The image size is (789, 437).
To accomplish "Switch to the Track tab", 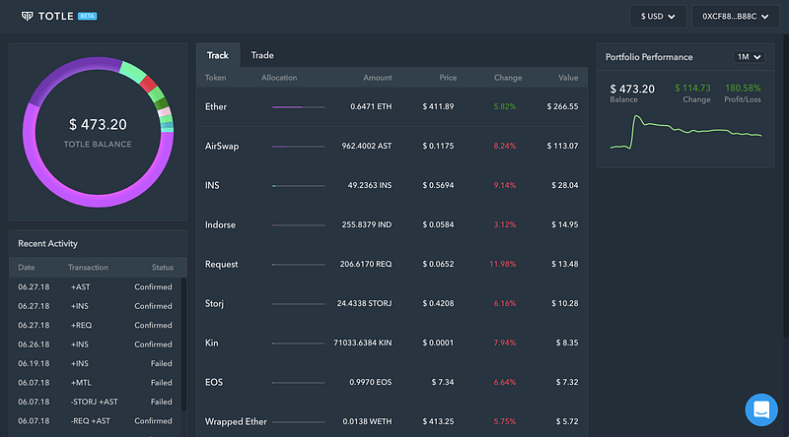I will coord(217,55).
